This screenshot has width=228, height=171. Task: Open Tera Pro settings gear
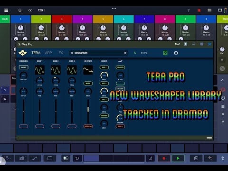(176, 53)
